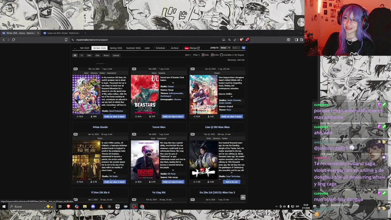The height and width of the screenshot is (220, 391).
Task: Open the Yu Ling Shi title link
Action: click(x=159, y=193)
